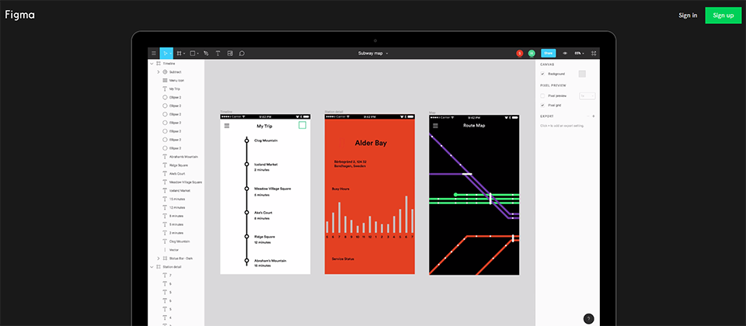Select the Frame tool

pyautogui.click(x=180, y=54)
